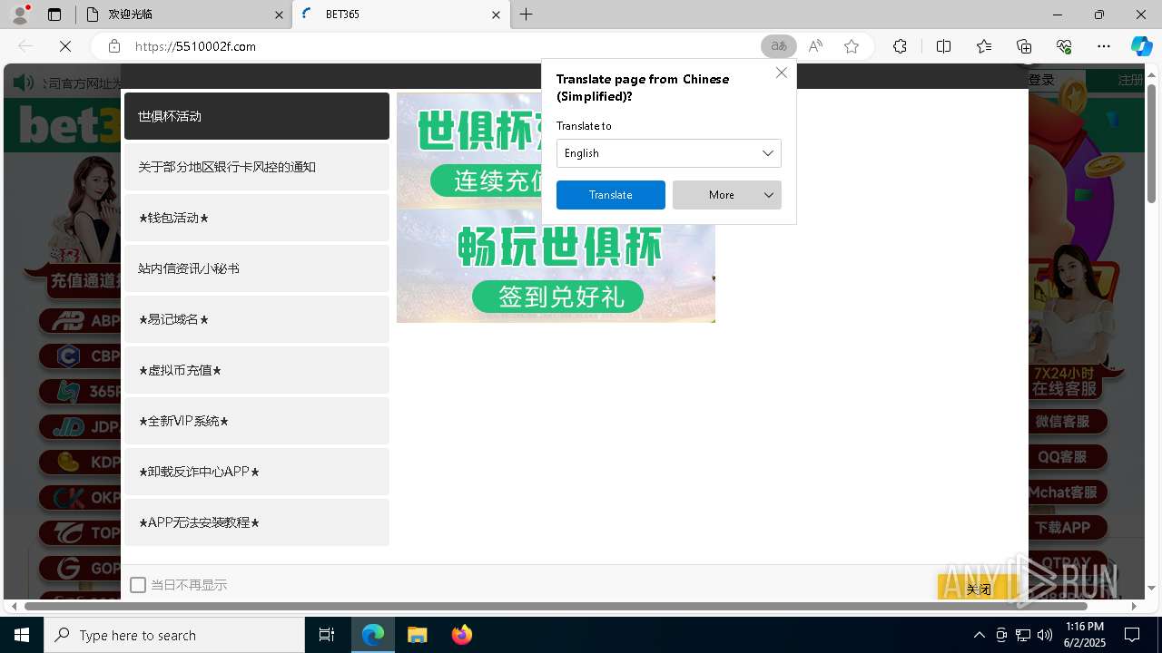Open Windows Start menu
Image resolution: width=1162 pixels, height=653 pixels.
click(x=22, y=635)
